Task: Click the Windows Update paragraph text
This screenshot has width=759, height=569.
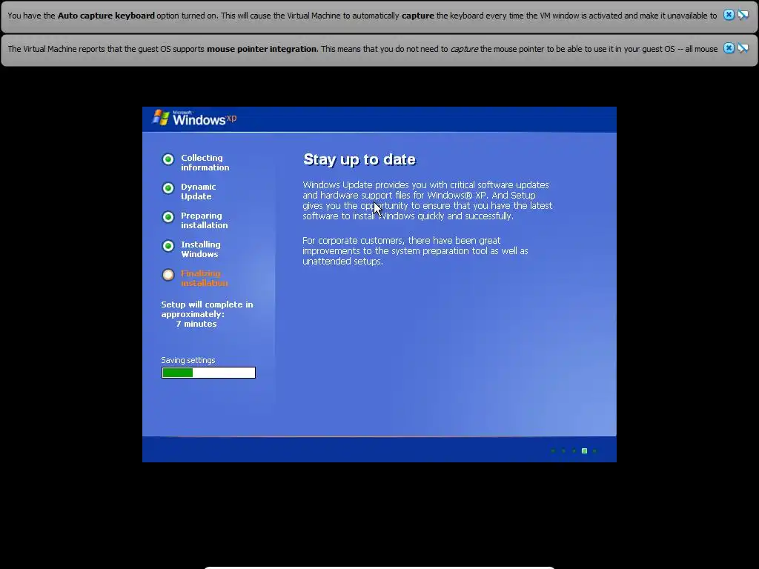Action: (428, 200)
